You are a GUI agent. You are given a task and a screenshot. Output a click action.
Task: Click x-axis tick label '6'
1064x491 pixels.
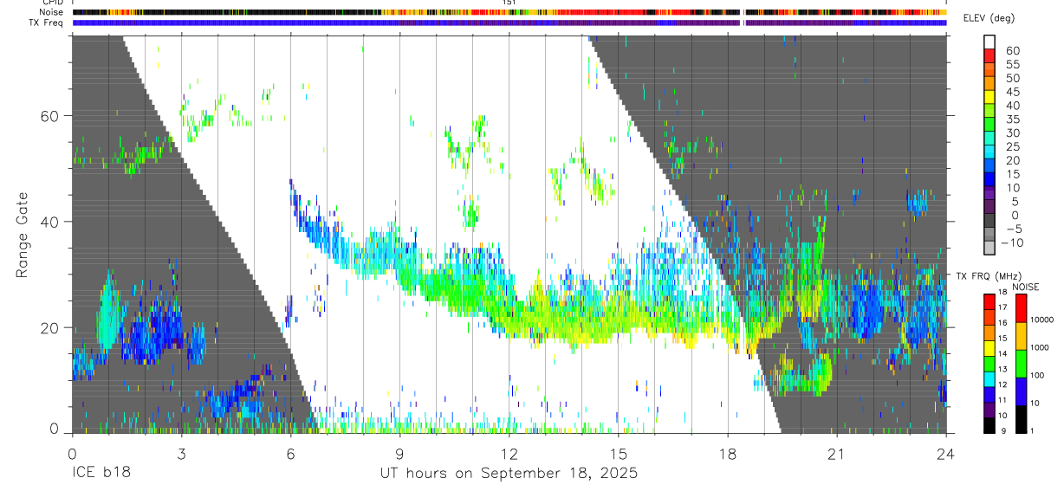pos(290,452)
